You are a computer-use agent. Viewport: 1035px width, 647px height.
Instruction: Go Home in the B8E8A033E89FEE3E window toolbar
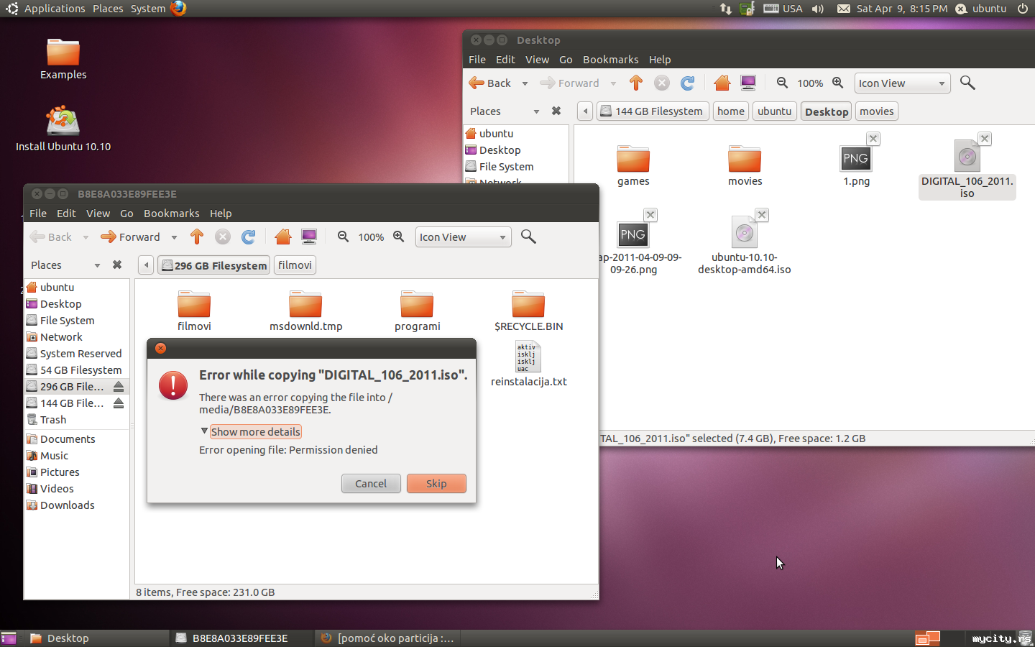click(x=283, y=237)
